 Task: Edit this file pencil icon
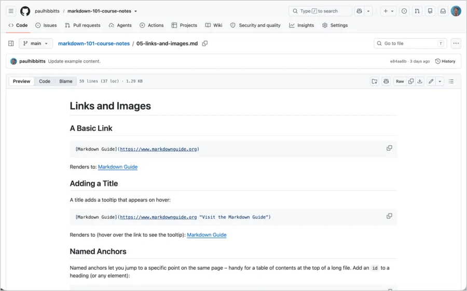431,82
